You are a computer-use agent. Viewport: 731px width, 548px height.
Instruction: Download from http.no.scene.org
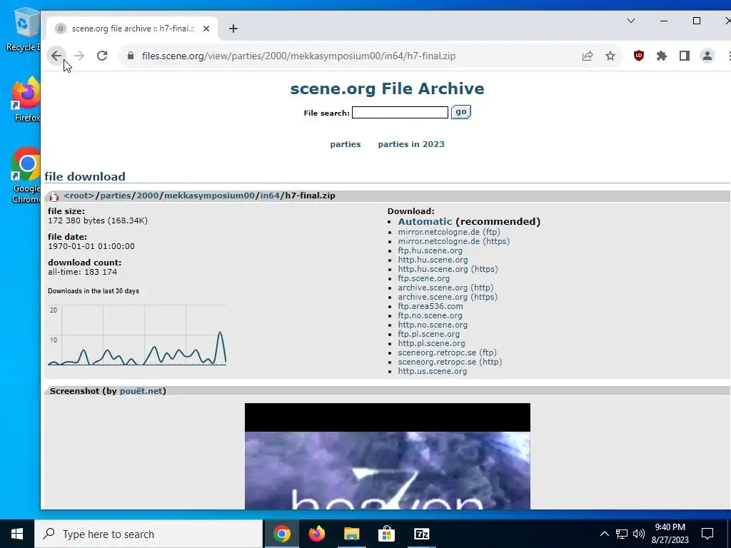coord(433,325)
